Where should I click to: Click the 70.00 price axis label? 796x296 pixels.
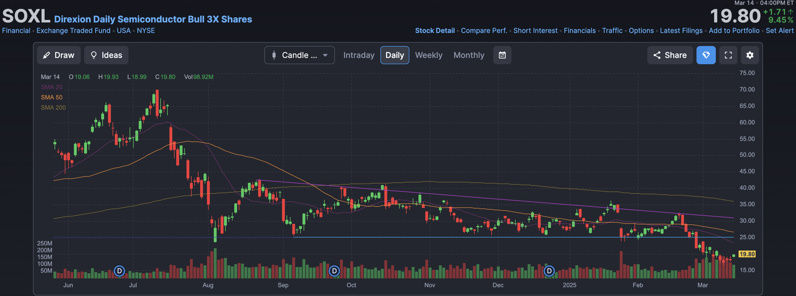[x=747, y=89]
